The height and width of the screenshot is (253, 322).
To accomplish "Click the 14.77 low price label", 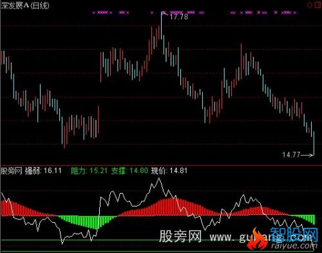I will 291,155.
